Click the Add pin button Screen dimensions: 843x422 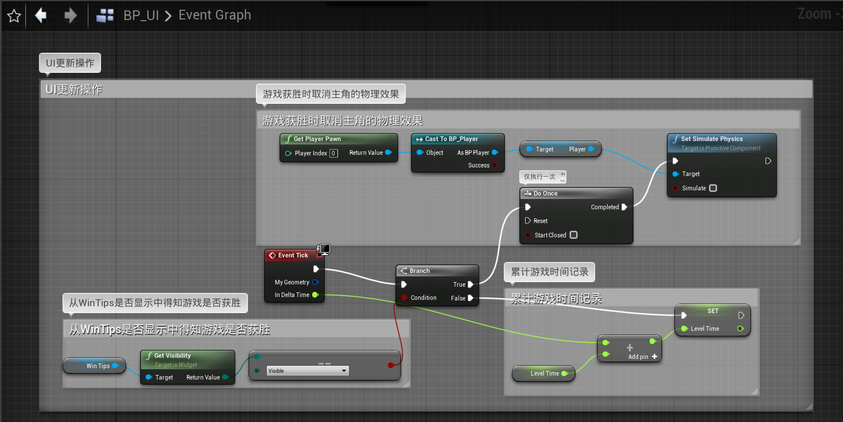[642, 357]
